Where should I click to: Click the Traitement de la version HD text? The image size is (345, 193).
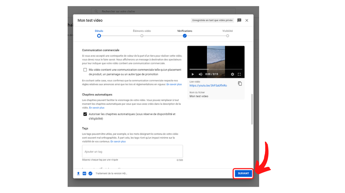(x=111, y=173)
